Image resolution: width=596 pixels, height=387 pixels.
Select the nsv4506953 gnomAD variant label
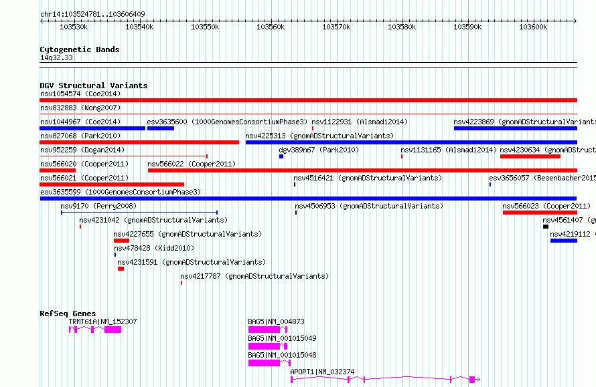[369, 206]
